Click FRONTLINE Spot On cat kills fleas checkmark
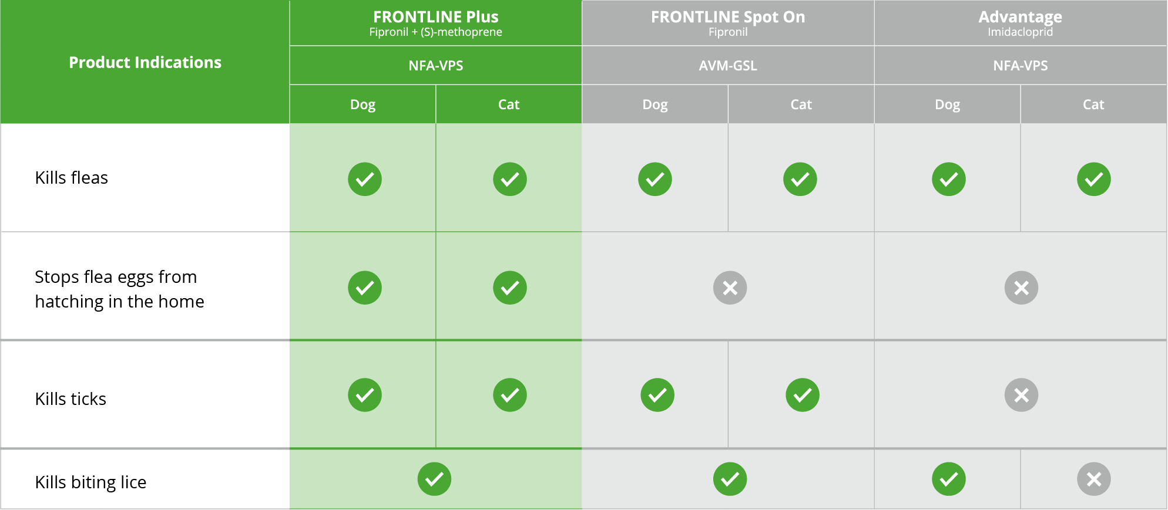Viewport: 1168px width, 510px height. pos(800,179)
